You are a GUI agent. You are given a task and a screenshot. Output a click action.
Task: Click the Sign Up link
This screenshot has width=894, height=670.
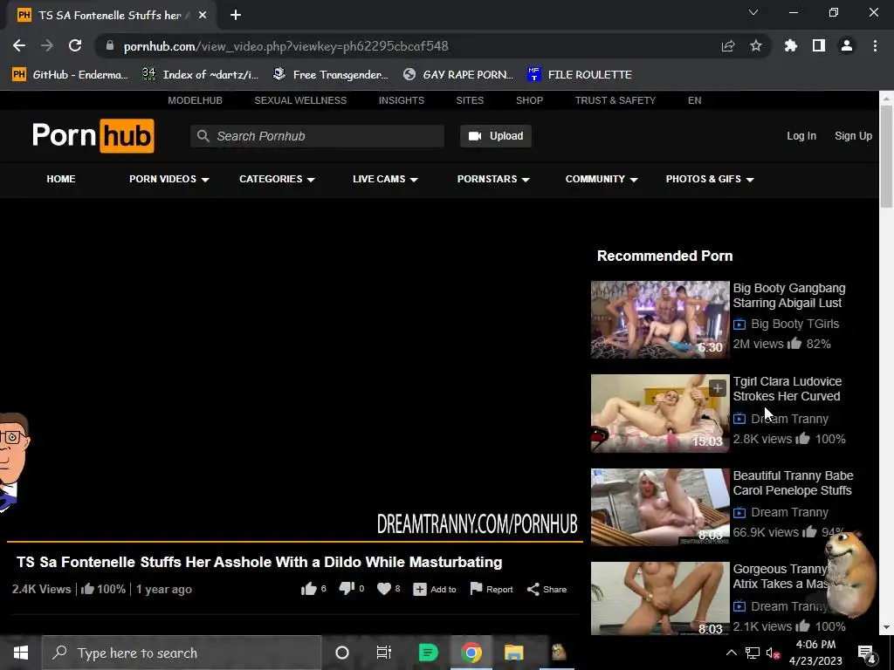[853, 135]
